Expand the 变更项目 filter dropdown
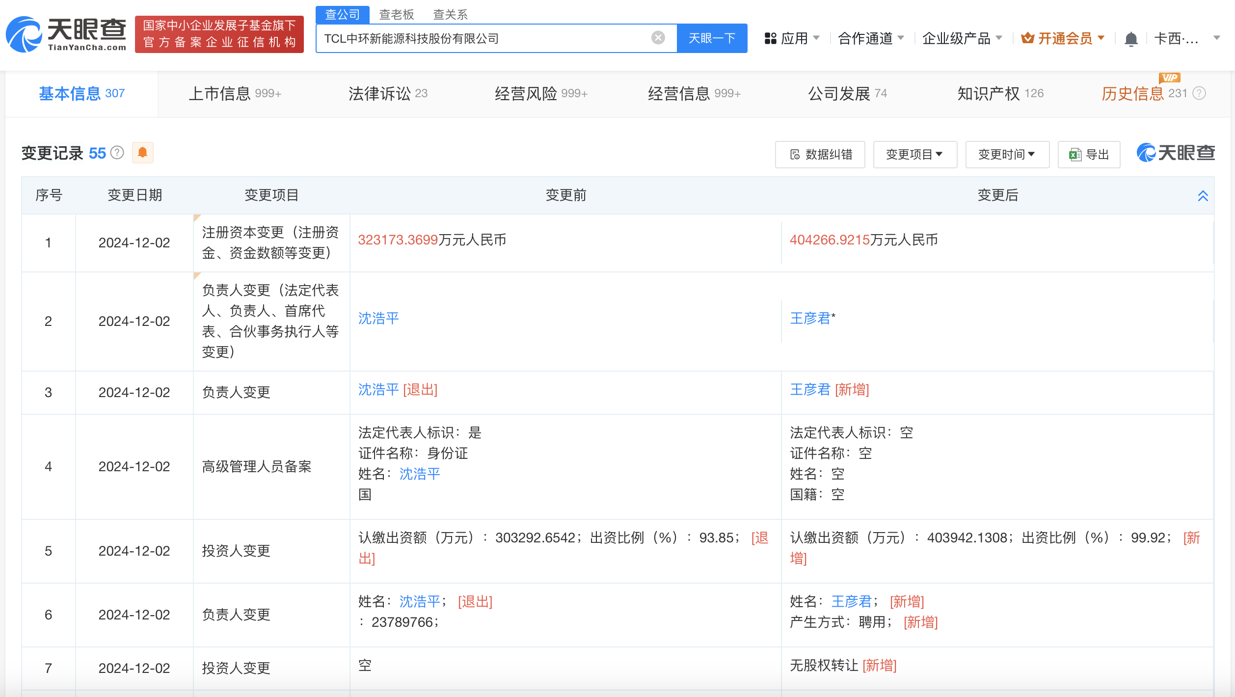 [x=914, y=155]
